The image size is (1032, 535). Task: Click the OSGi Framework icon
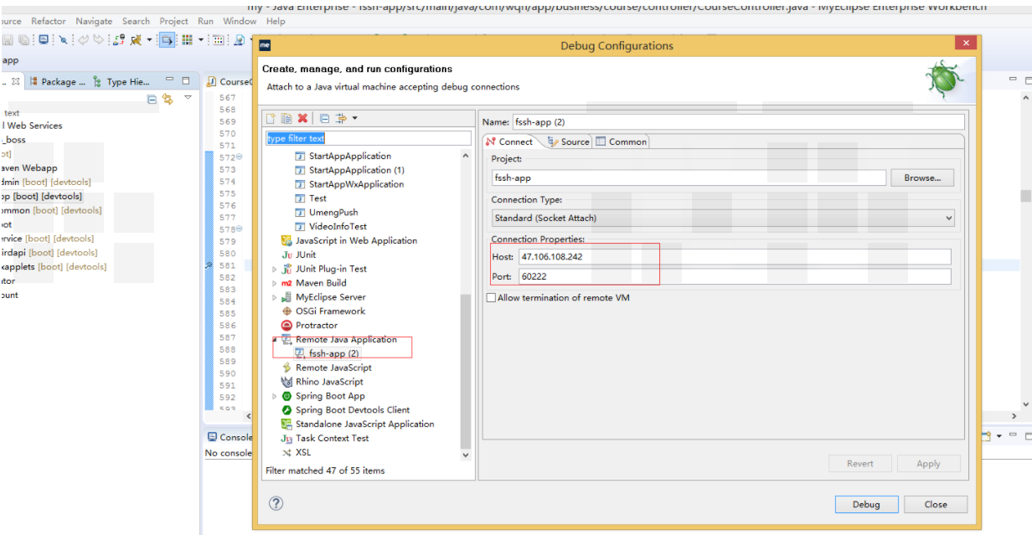pyautogui.click(x=286, y=311)
